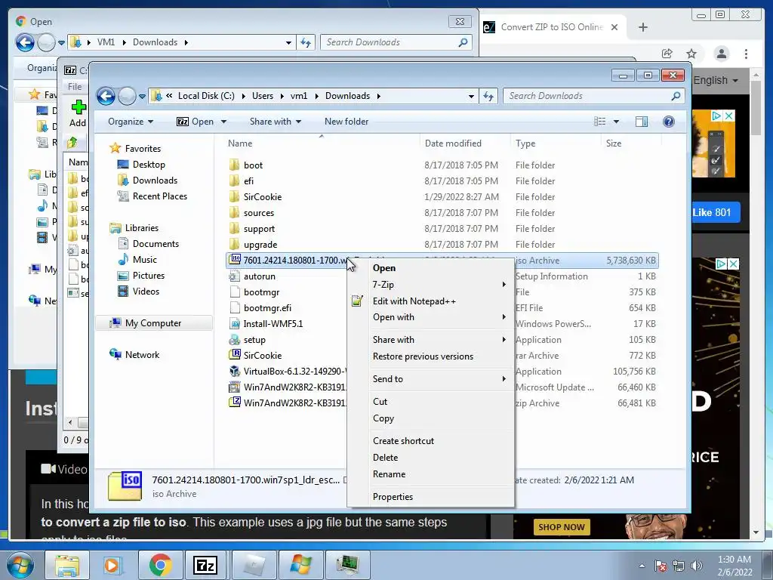Image resolution: width=773 pixels, height=580 pixels.
Task: Close the Convert ZIP to ISO tab
Action: click(614, 27)
